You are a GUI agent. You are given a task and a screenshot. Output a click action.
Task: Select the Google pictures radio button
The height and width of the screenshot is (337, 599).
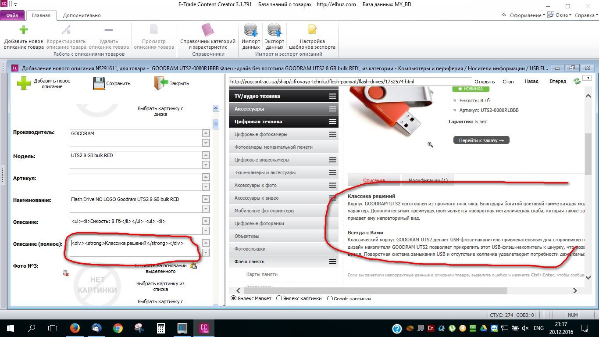[x=330, y=298]
